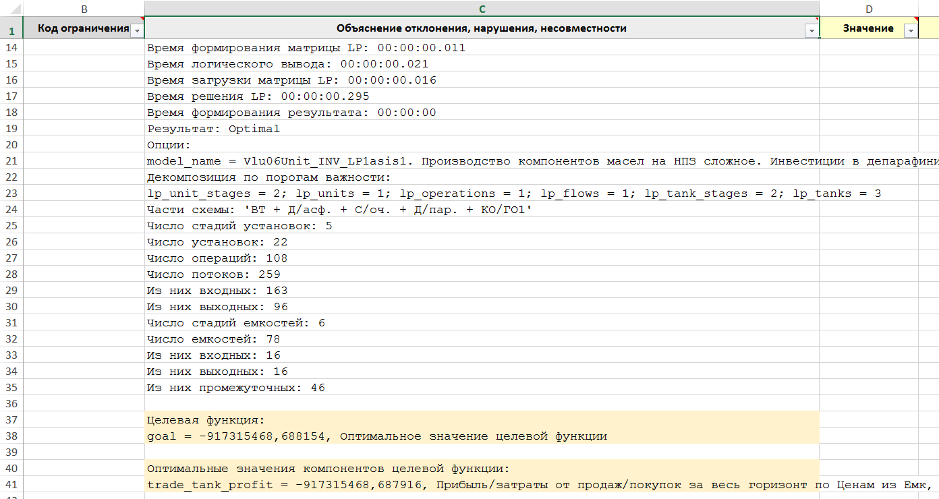The height and width of the screenshot is (499, 939).
Task: Select row 1 header number
Action: [11, 31]
